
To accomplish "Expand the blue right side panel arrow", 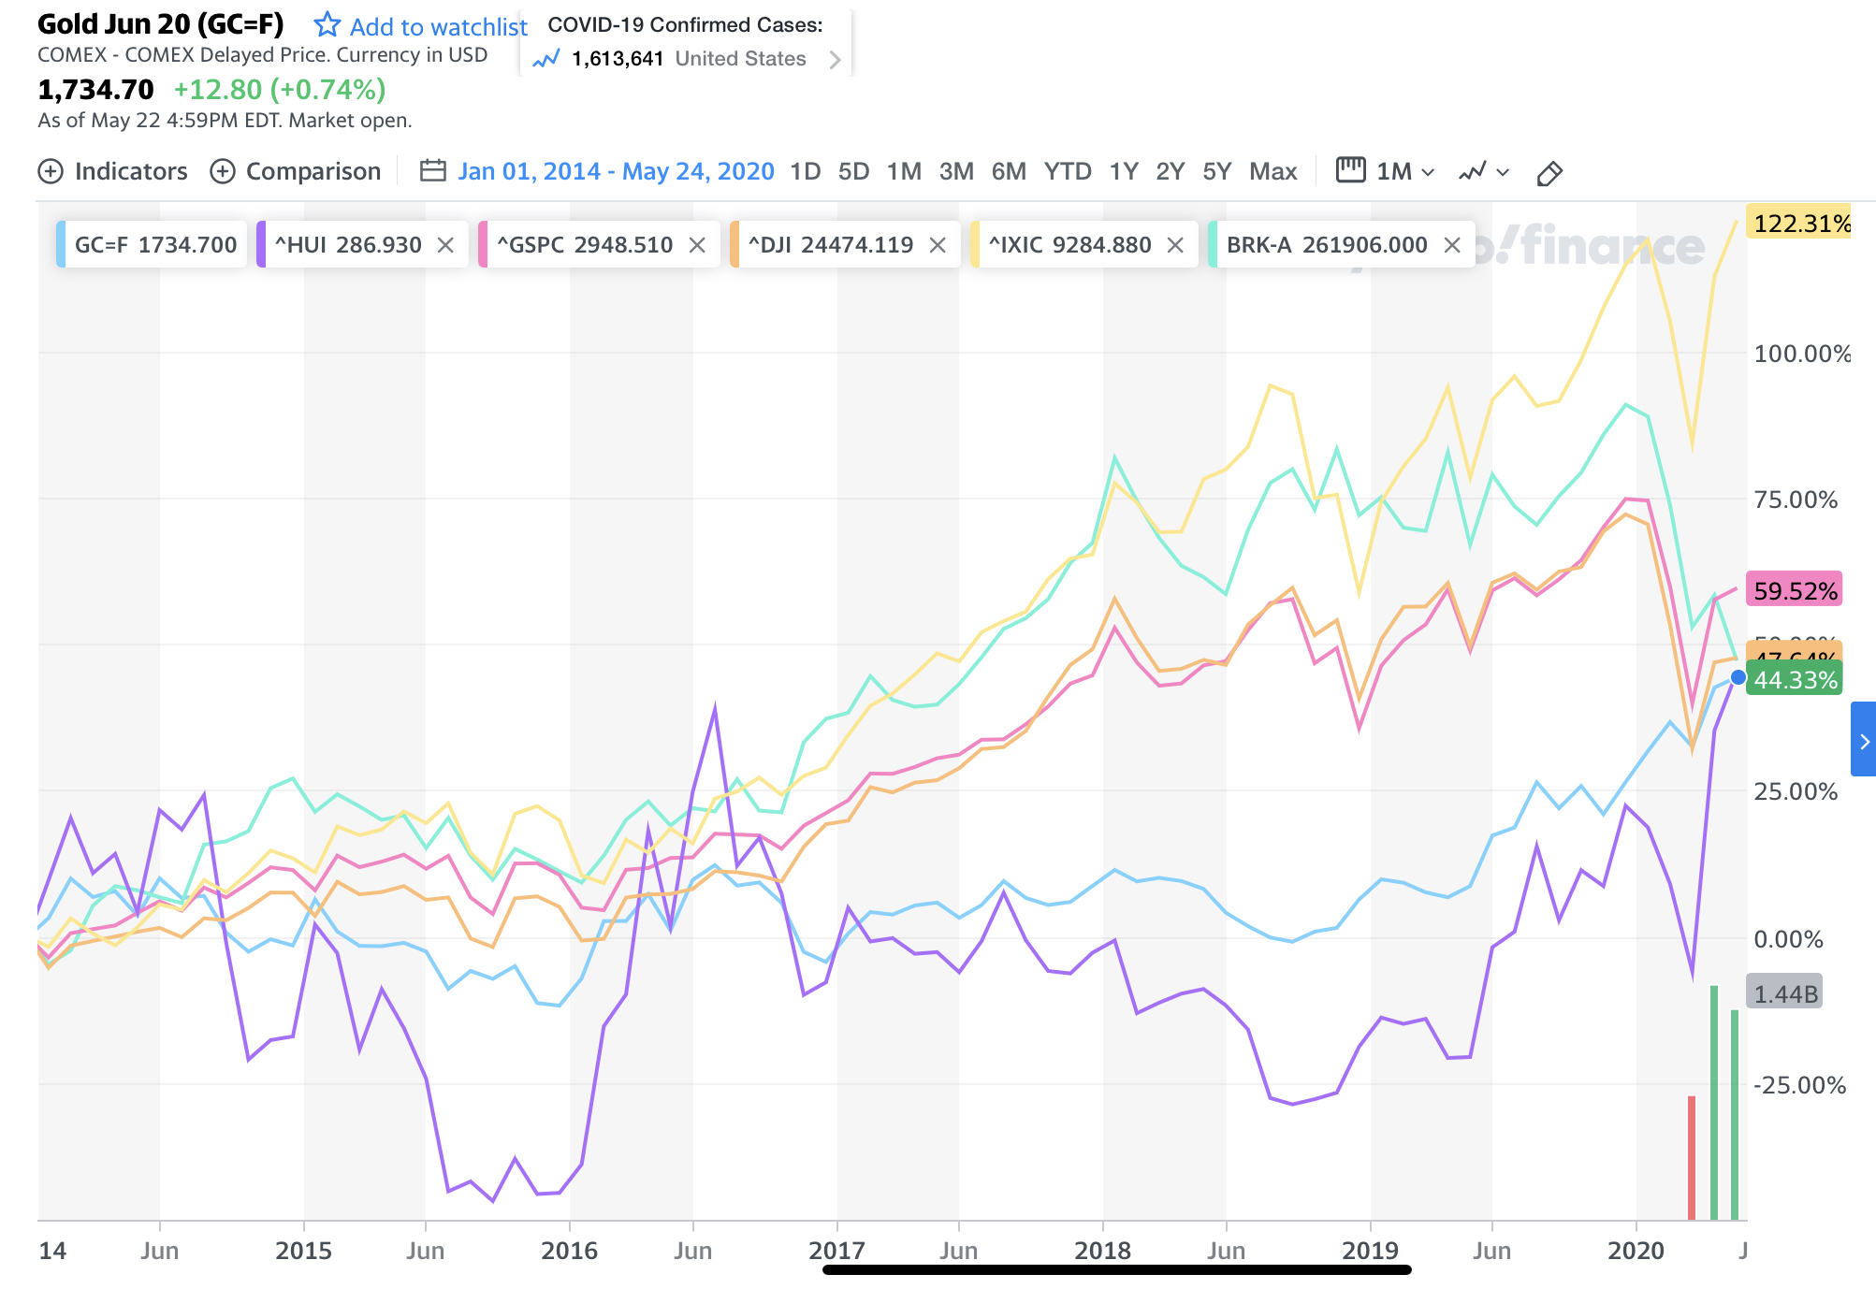I will (x=1864, y=741).
